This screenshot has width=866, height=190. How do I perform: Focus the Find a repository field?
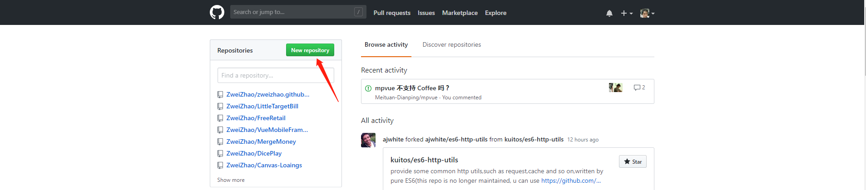pos(276,75)
